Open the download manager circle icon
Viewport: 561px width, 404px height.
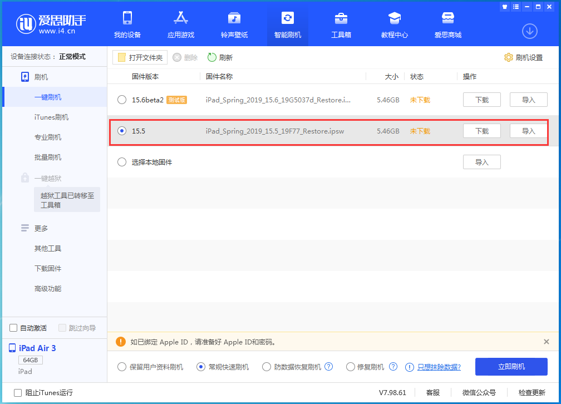tap(529, 32)
